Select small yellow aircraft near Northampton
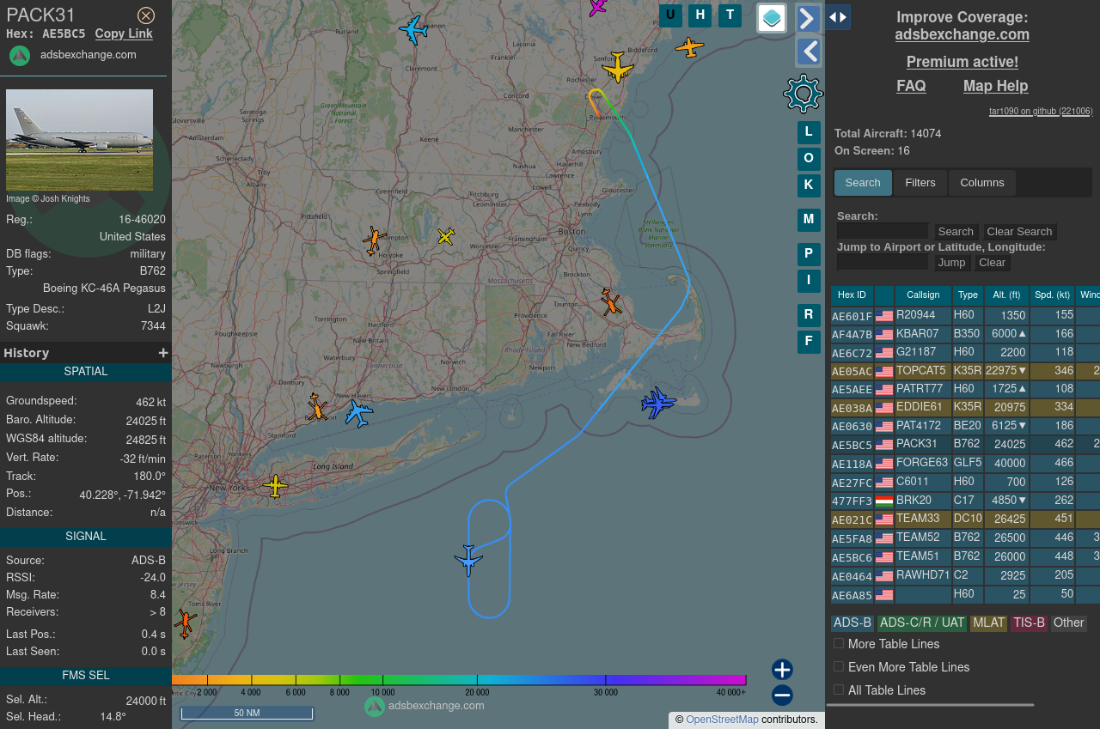 click(x=445, y=236)
